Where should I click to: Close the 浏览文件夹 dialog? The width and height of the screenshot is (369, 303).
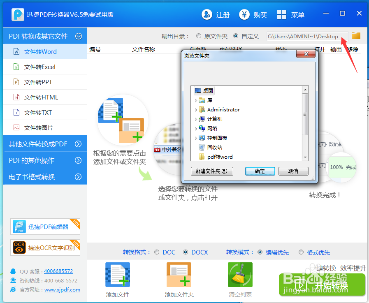[306, 53]
